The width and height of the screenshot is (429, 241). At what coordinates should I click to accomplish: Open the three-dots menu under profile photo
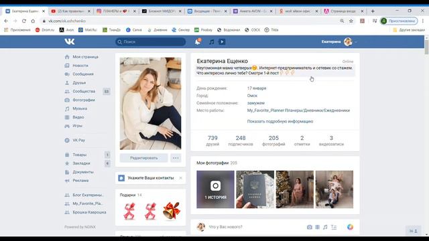[176, 158]
